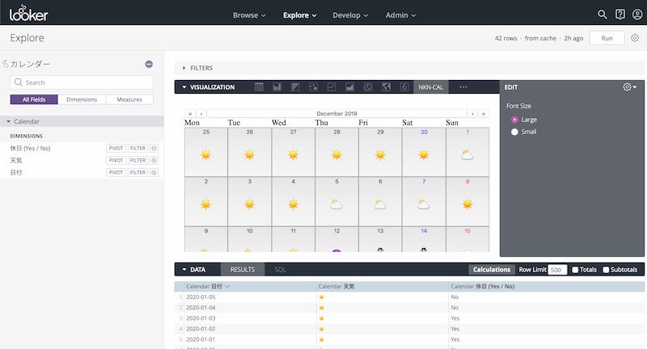Open the Explore dropdown menu
The width and height of the screenshot is (647, 349).
click(299, 15)
